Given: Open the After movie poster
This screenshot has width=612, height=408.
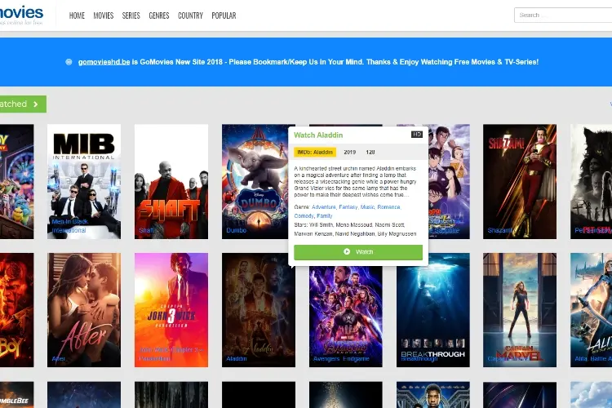Looking at the screenshot, I should click(x=84, y=310).
